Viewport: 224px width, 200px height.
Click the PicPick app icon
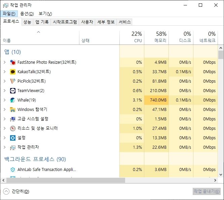click(x=13, y=81)
